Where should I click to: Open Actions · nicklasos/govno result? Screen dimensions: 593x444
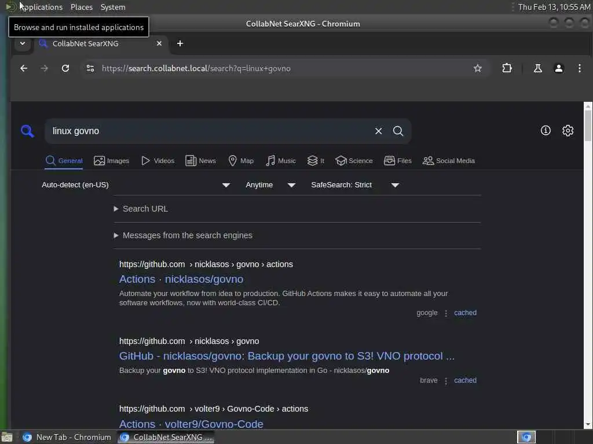(x=181, y=279)
